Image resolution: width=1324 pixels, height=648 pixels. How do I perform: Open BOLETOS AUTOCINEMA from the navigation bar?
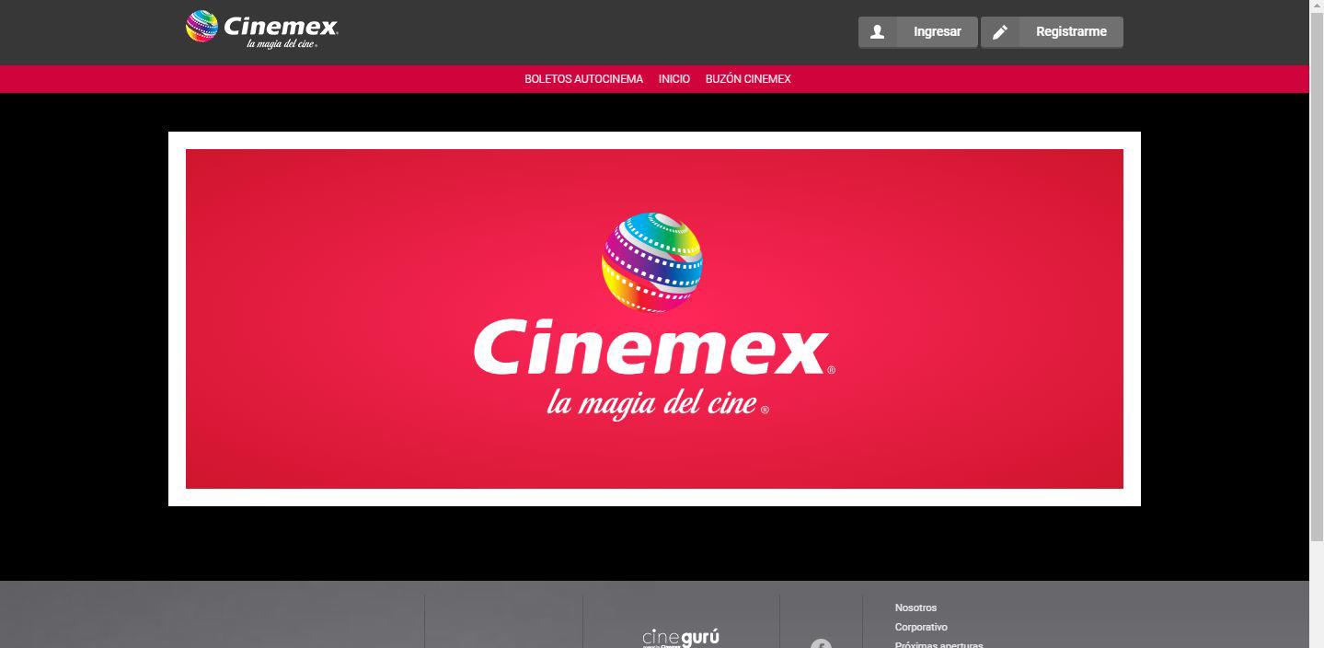pos(583,78)
